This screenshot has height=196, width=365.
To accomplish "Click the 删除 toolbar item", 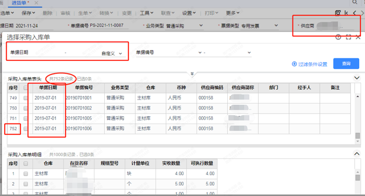I will click(x=47, y=13).
